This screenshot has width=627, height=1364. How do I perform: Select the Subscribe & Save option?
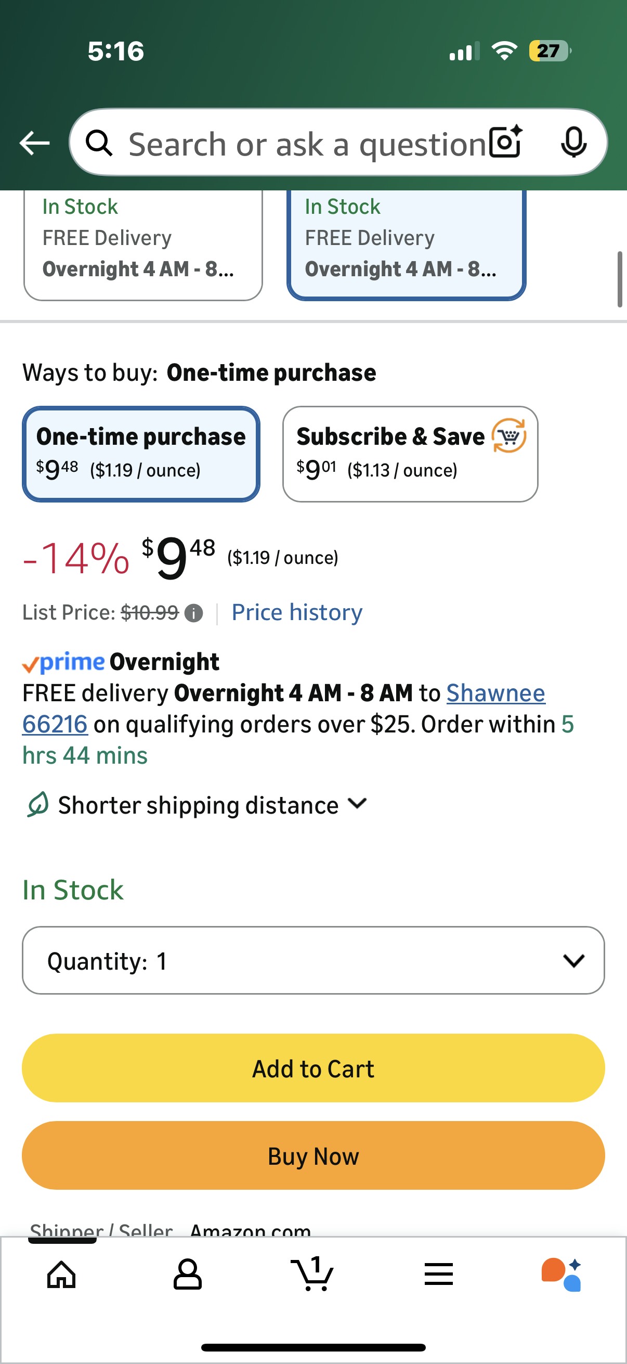point(410,454)
